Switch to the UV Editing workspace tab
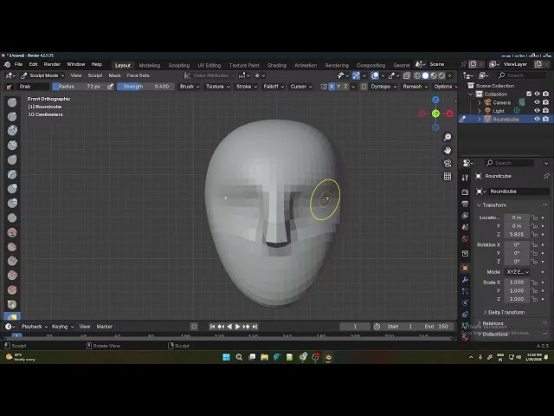This screenshot has height=416, width=554. tap(209, 66)
